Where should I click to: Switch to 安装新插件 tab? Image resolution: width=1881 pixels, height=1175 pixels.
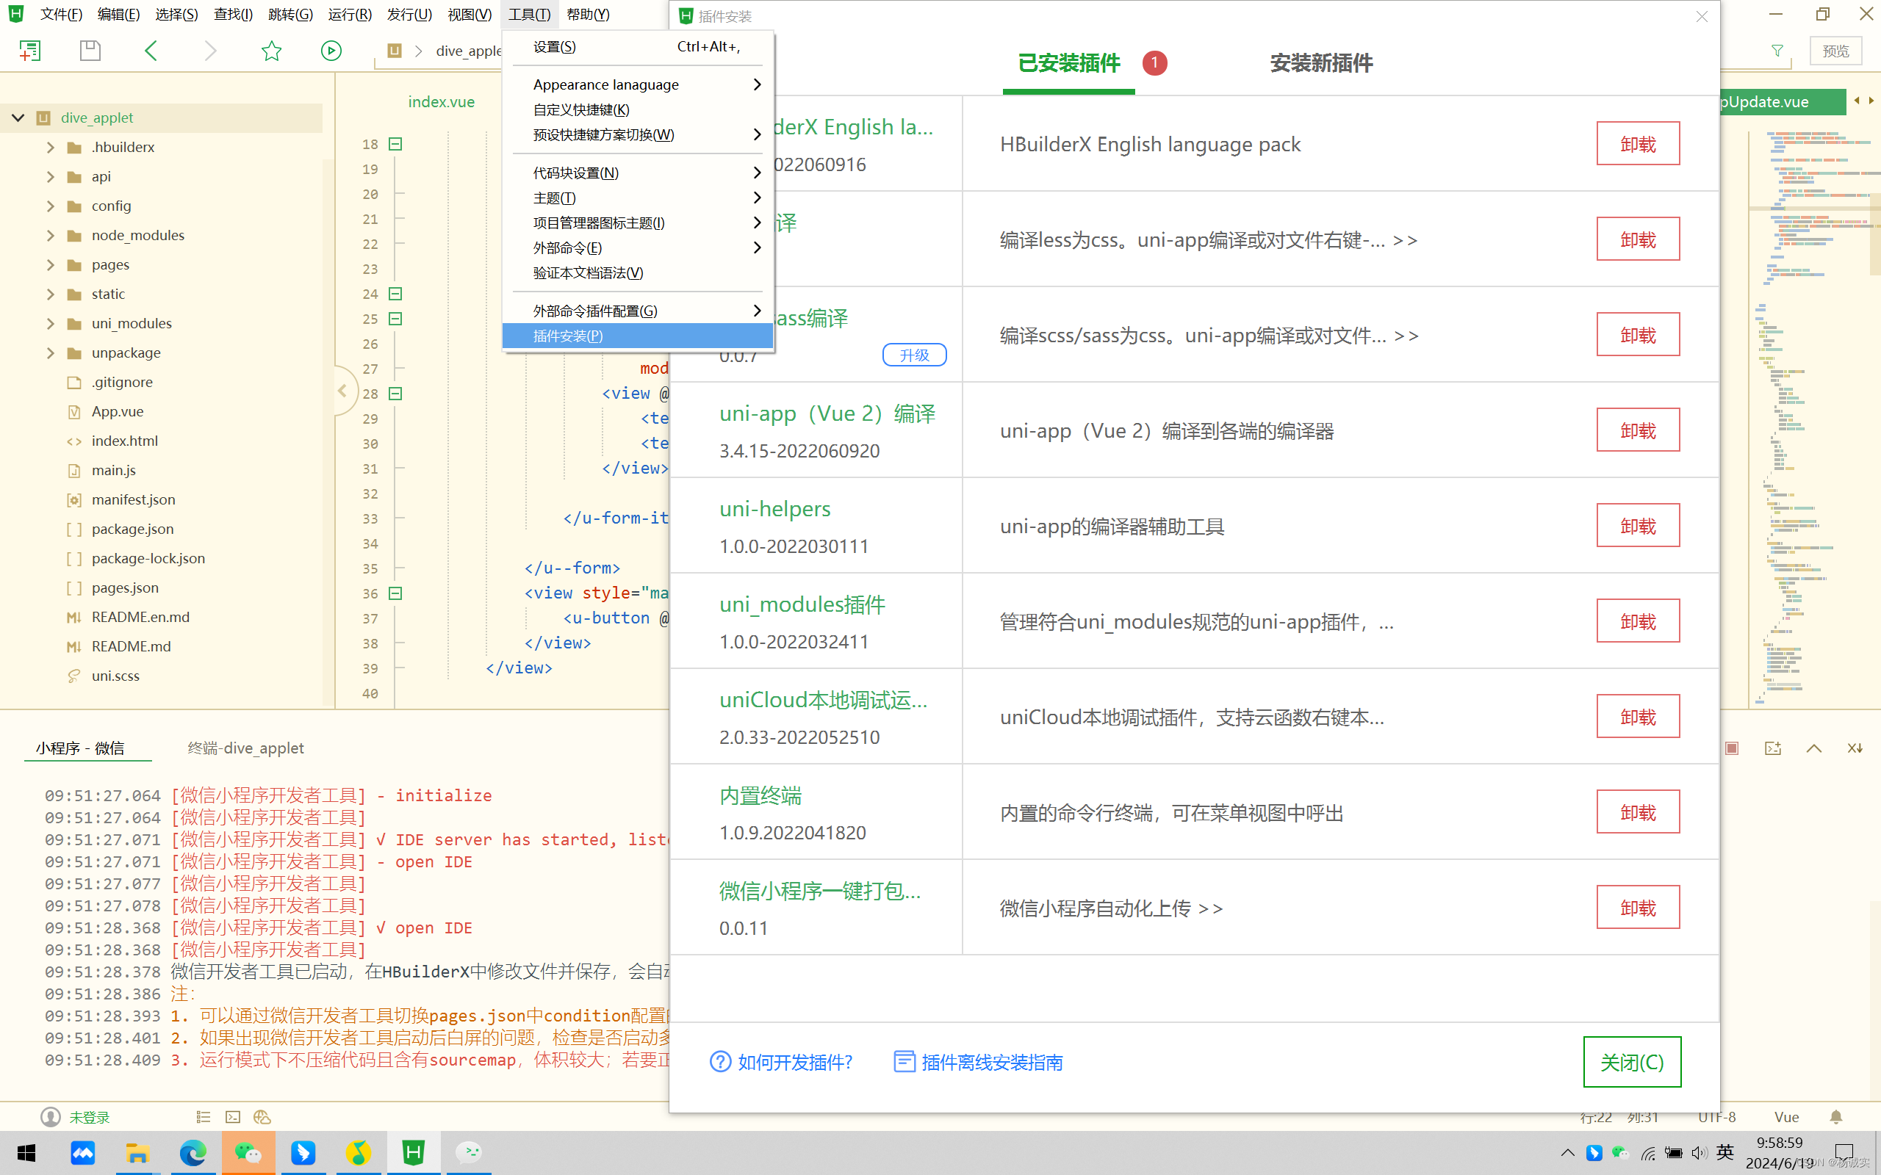(x=1320, y=64)
